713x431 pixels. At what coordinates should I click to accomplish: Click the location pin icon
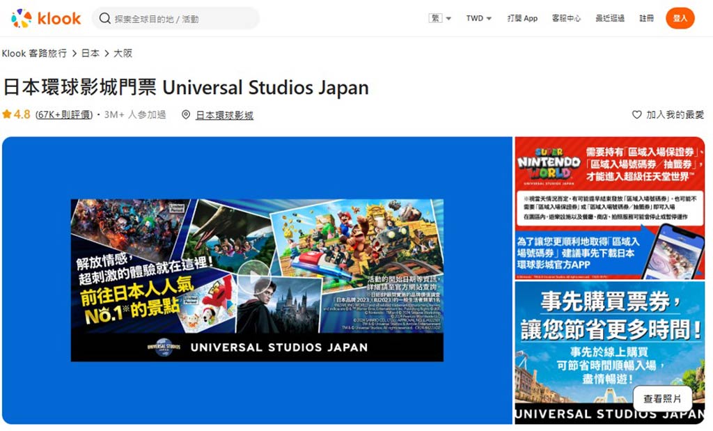point(185,115)
